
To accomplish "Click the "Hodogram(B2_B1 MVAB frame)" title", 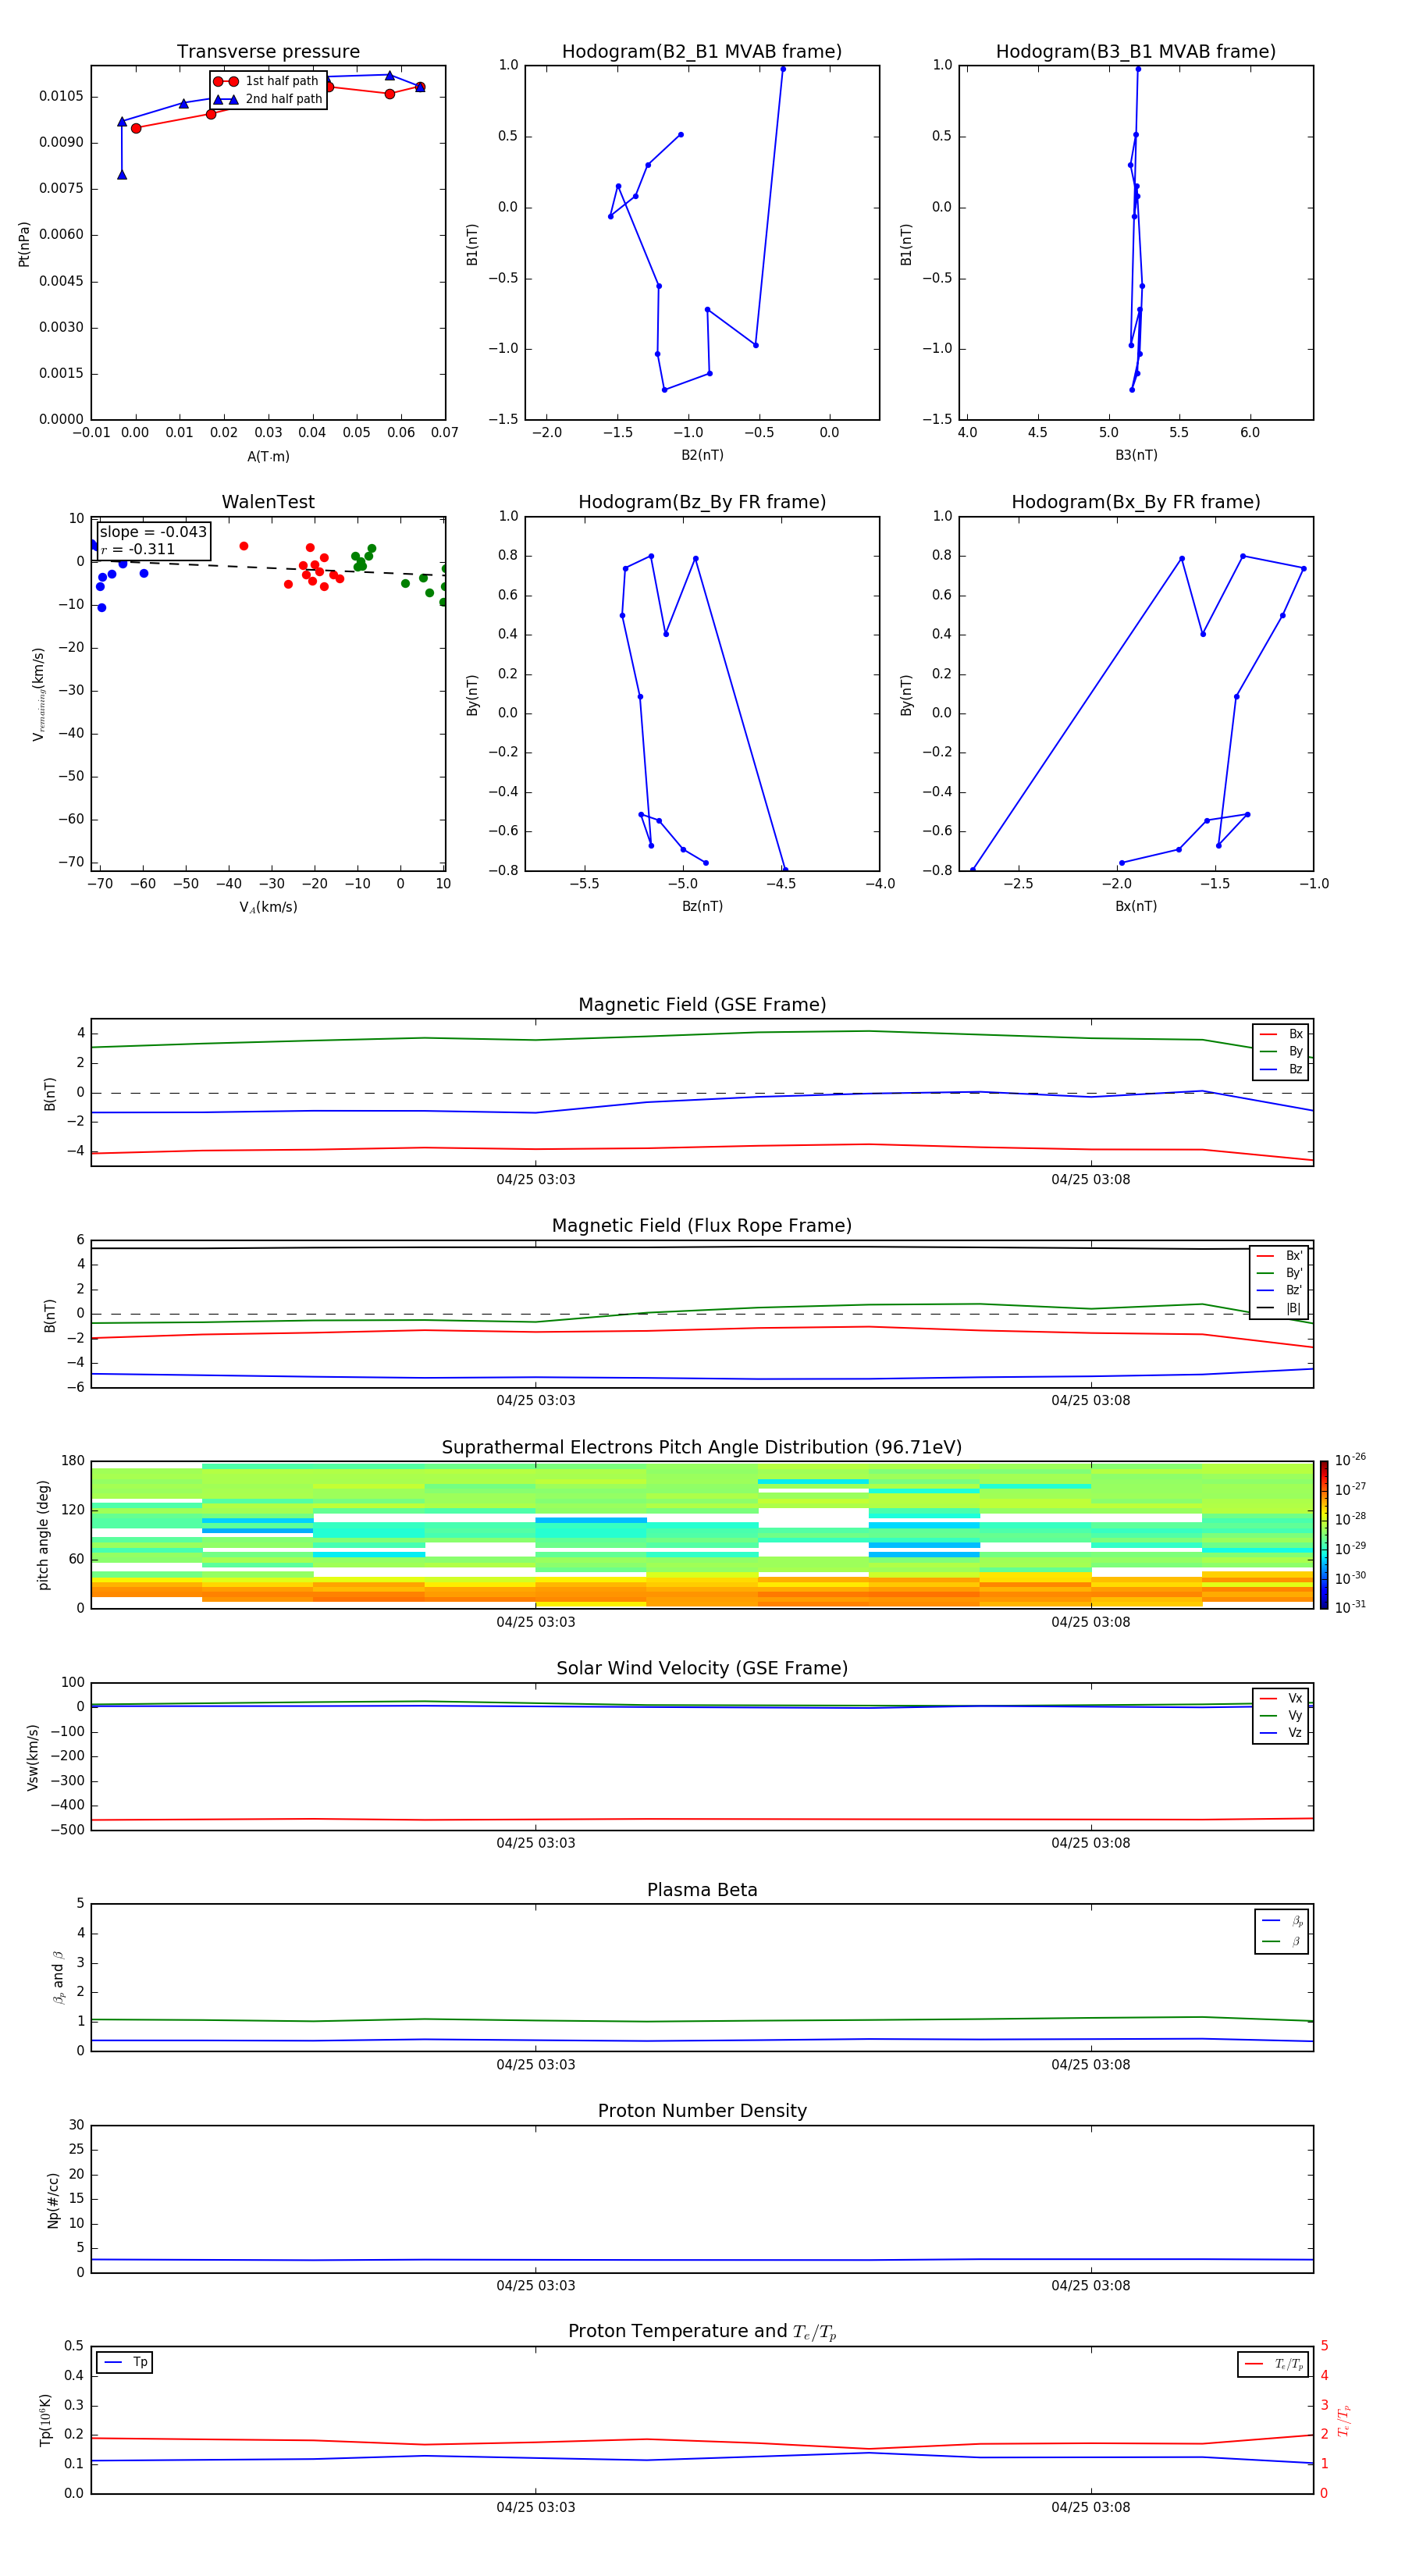I will (702, 52).
